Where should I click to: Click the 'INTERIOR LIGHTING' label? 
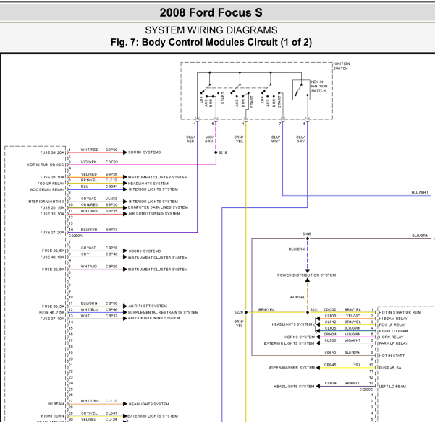coord(46,202)
